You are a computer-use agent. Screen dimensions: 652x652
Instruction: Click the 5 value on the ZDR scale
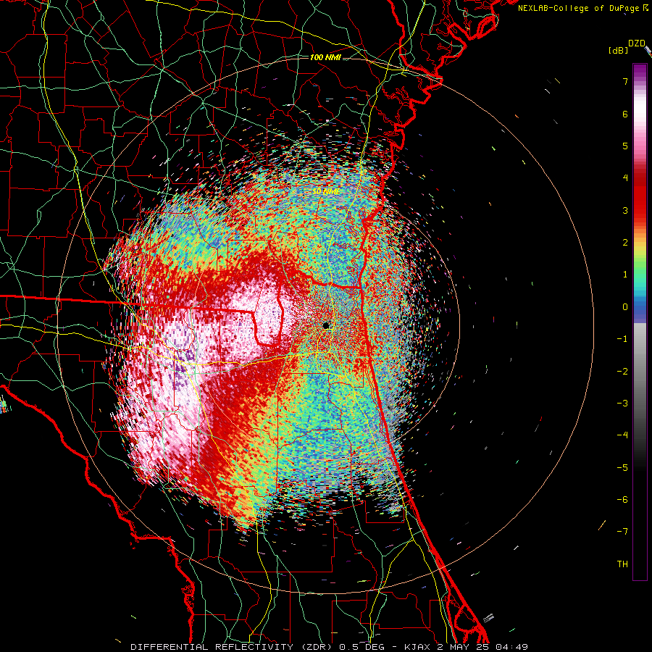click(x=625, y=146)
